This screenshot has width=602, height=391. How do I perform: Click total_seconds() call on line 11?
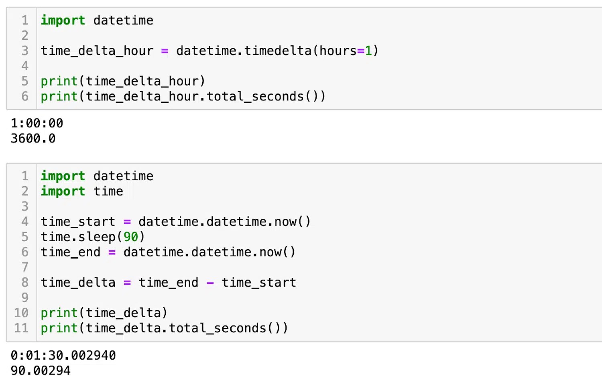(x=225, y=328)
